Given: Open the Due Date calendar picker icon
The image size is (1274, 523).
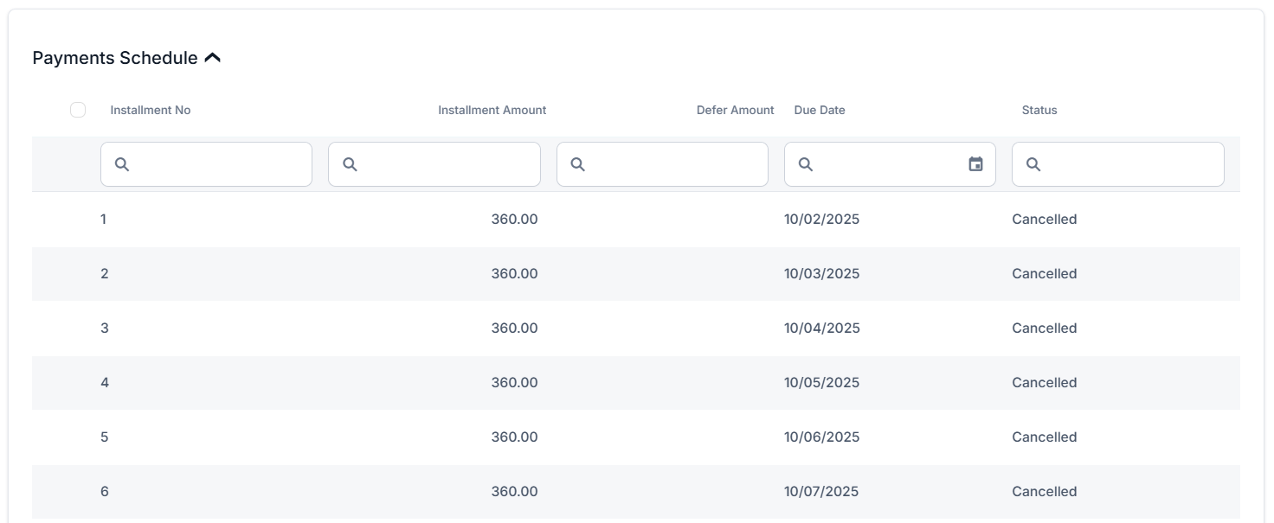Looking at the screenshot, I should coord(975,164).
